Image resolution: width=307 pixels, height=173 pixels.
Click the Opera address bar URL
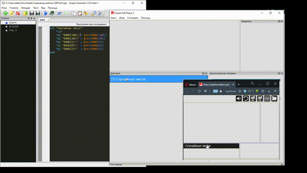coord(230,91)
